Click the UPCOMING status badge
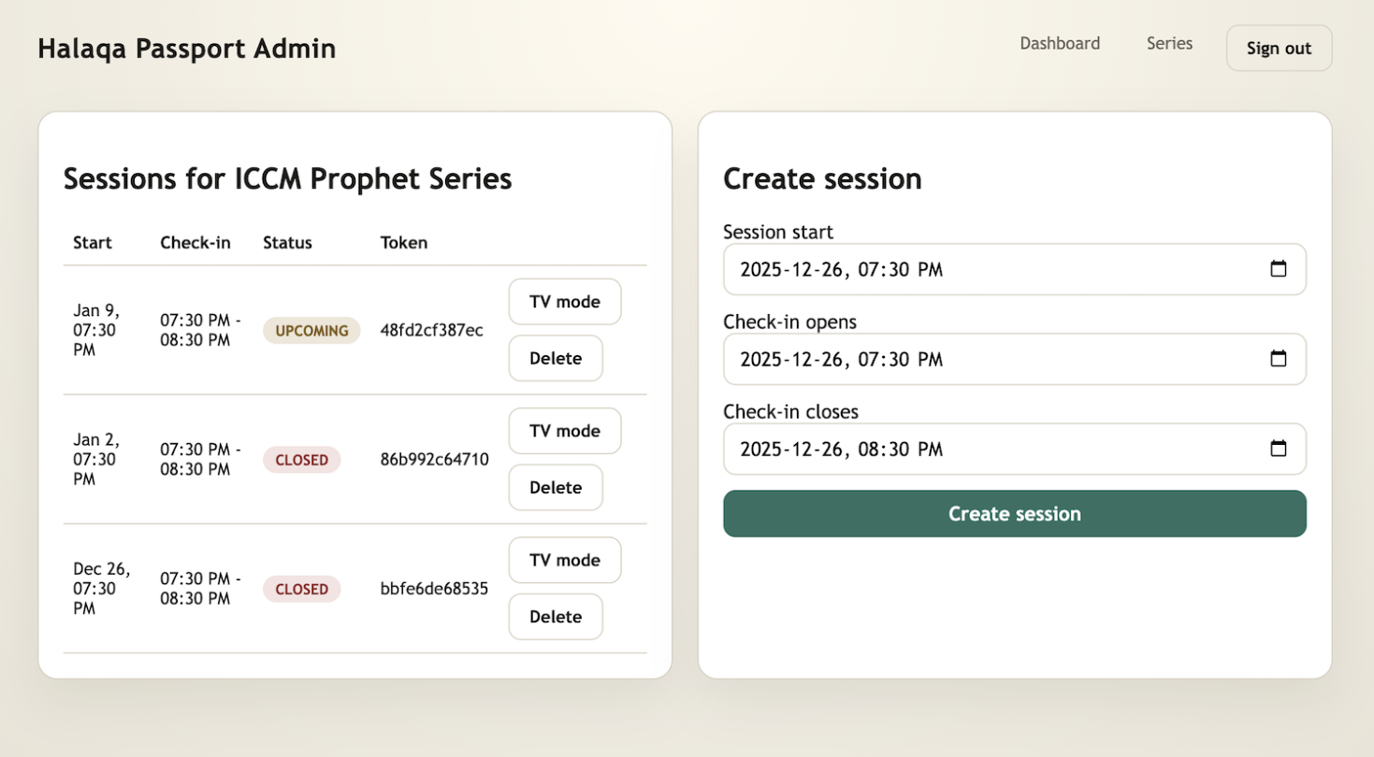The image size is (1374, 757). click(311, 331)
